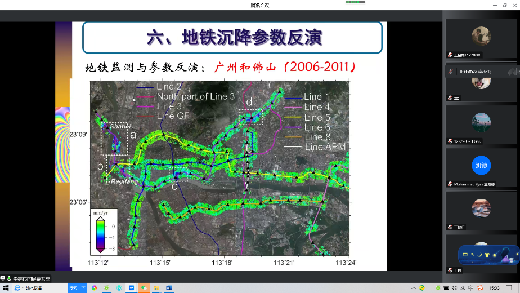520x293 pixels.
Task: Click the Windows Start button
Action: pos(5,287)
